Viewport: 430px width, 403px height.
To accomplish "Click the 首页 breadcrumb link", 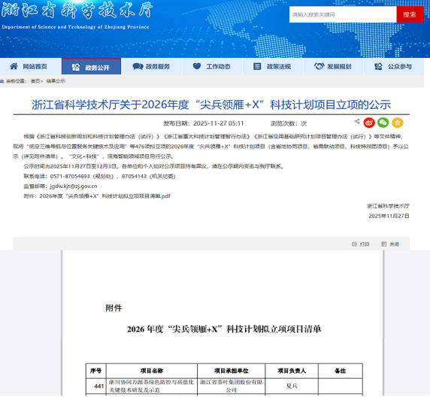I will [35, 81].
